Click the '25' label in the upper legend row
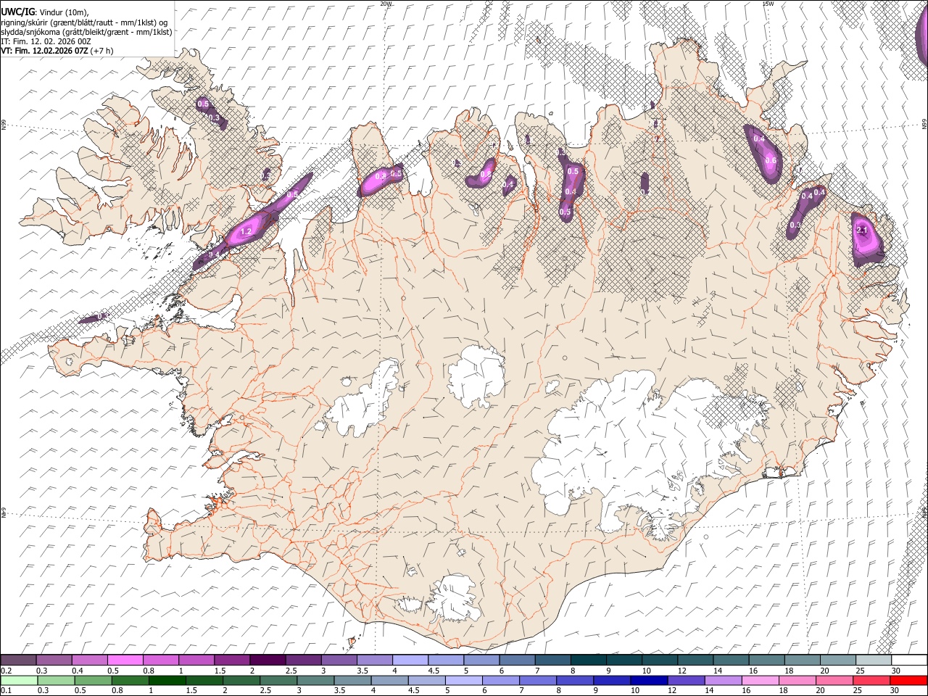Image resolution: width=928 pixels, height=696 pixels. [x=859, y=671]
